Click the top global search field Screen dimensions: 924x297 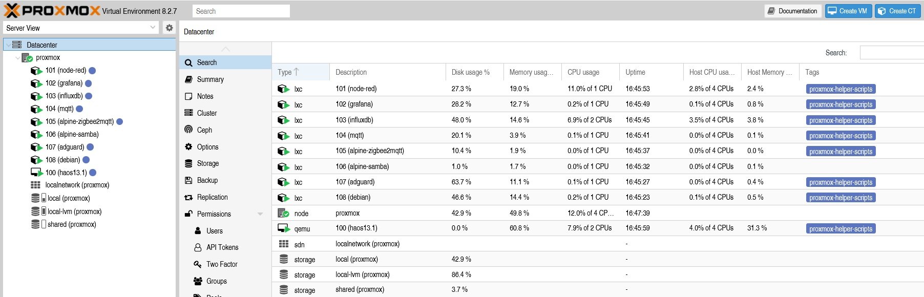(x=241, y=11)
